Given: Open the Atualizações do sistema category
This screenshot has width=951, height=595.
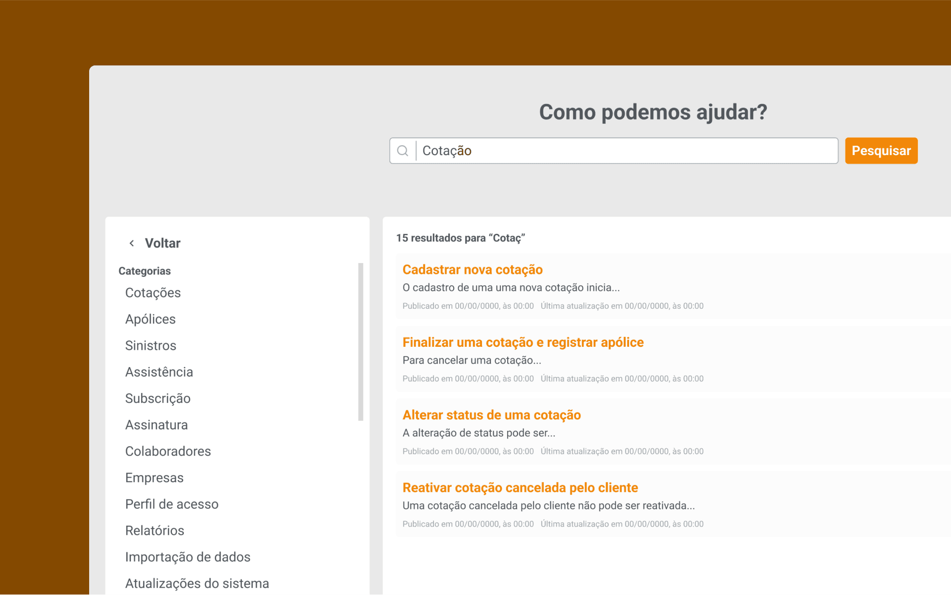Looking at the screenshot, I should click(x=197, y=584).
